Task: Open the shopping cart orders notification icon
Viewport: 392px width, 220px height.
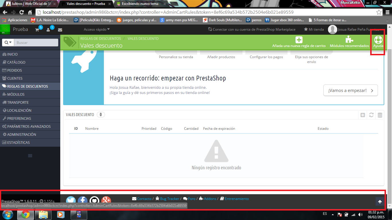Action: click(37, 30)
